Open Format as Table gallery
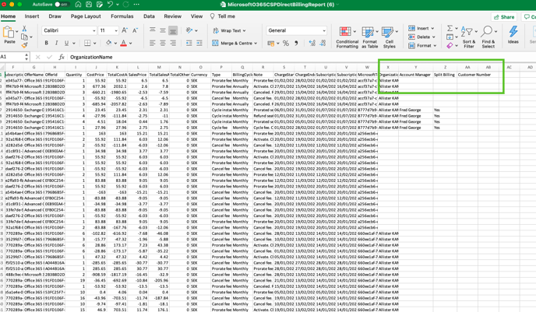536x312 pixels. [x=369, y=37]
